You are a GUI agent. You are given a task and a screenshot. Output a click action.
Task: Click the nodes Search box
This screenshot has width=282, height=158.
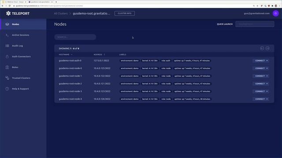(75, 37)
